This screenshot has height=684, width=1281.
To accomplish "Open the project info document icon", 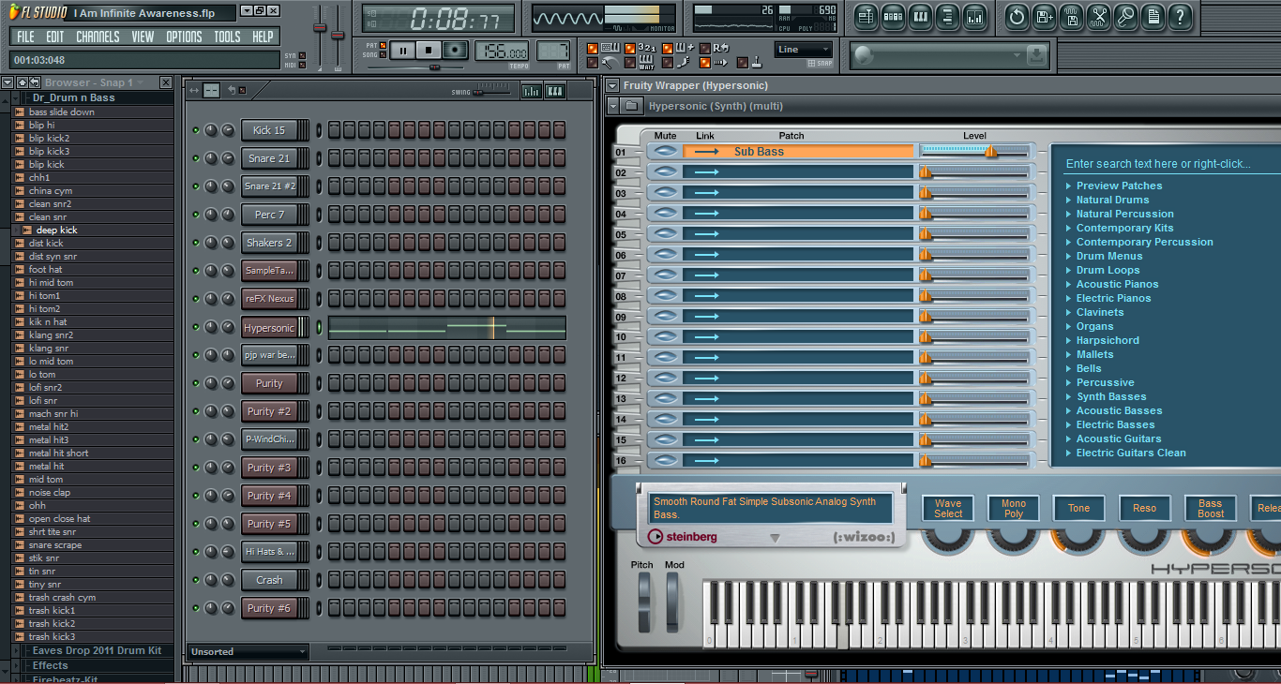I will (x=1153, y=16).
